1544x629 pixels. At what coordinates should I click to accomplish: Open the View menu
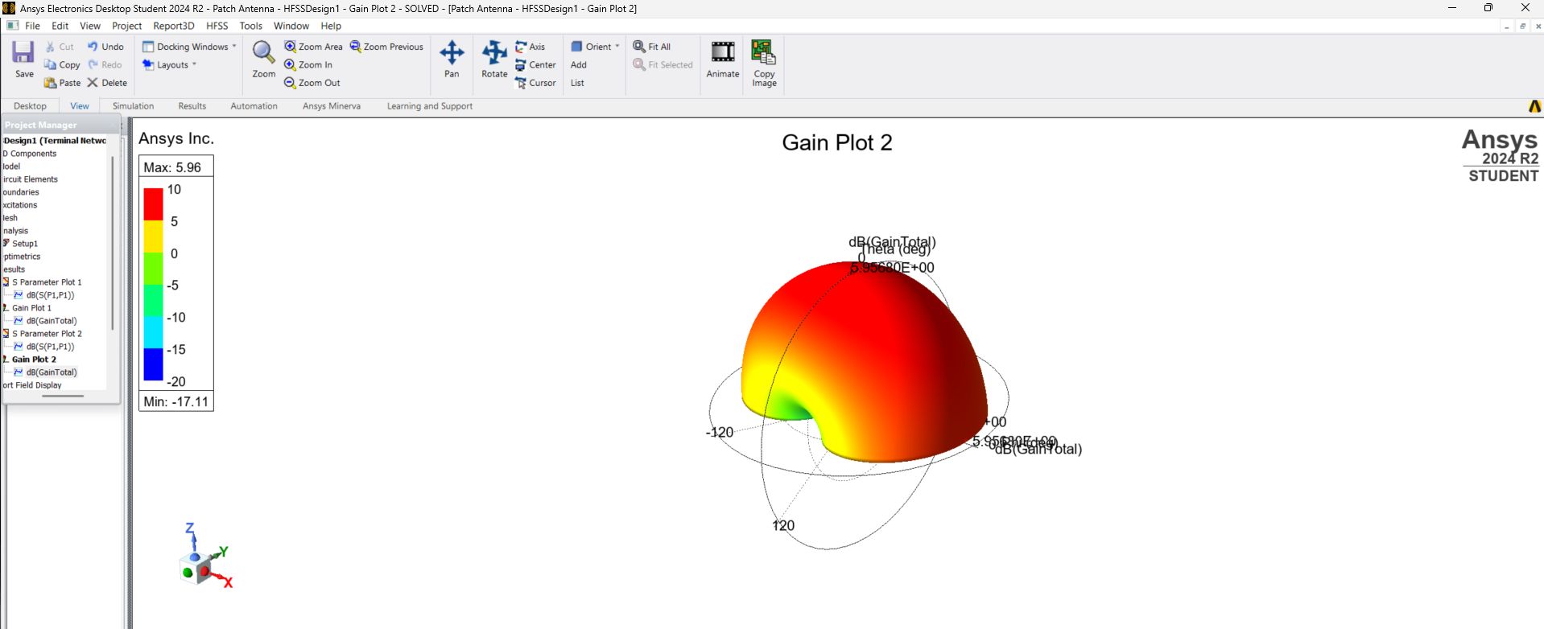point(90,26)
